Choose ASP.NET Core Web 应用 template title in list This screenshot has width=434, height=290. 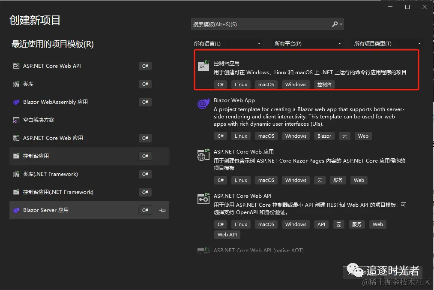pos(244,152)
